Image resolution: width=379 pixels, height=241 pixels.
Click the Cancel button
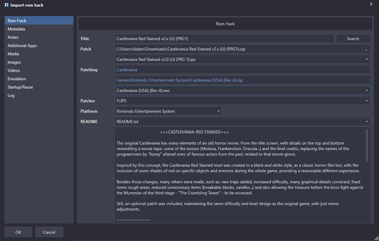pos(49,232)
